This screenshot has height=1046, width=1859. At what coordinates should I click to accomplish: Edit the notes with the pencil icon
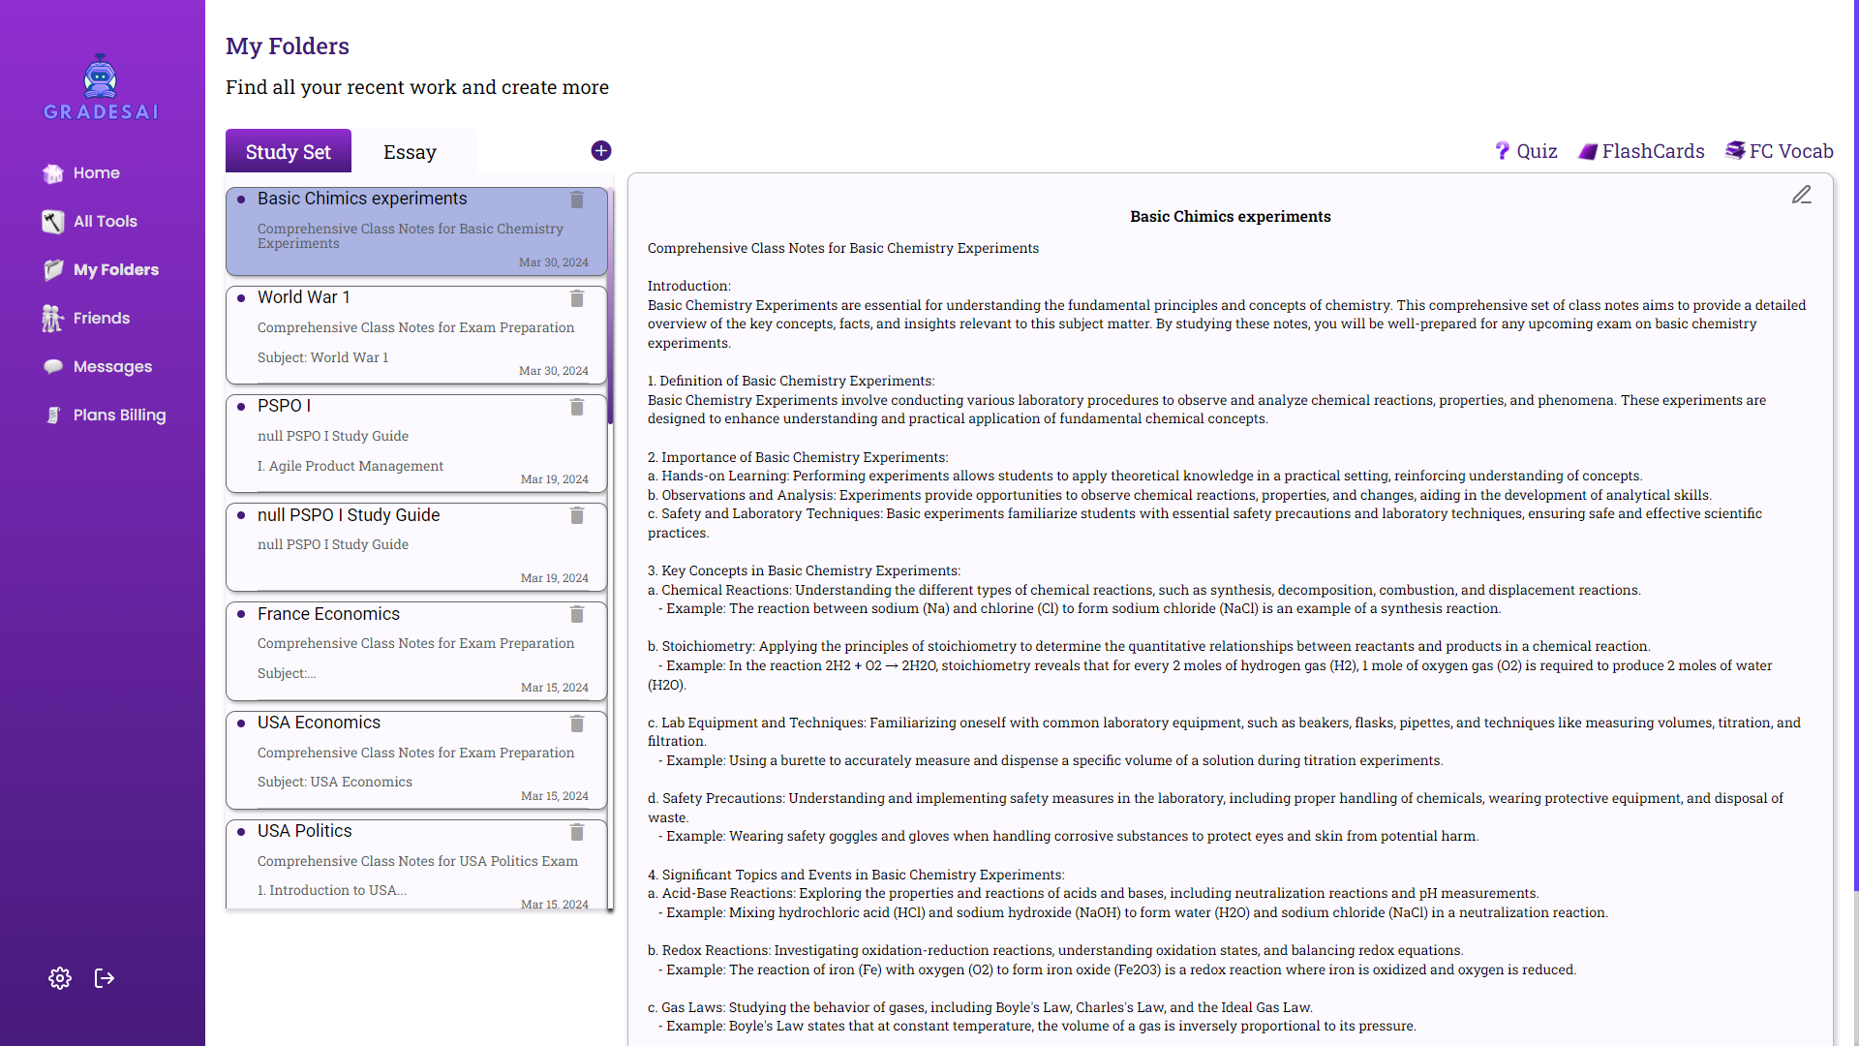pyautogui.click(x=1801, y=196)
